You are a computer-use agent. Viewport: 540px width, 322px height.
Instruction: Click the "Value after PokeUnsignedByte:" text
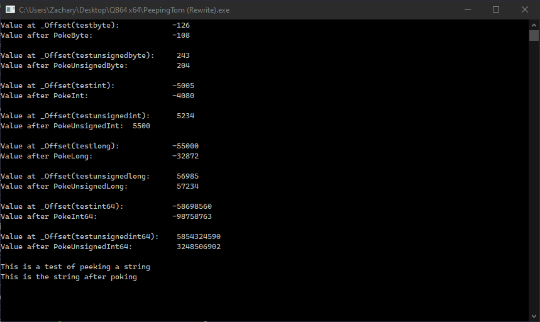[64, 65]
